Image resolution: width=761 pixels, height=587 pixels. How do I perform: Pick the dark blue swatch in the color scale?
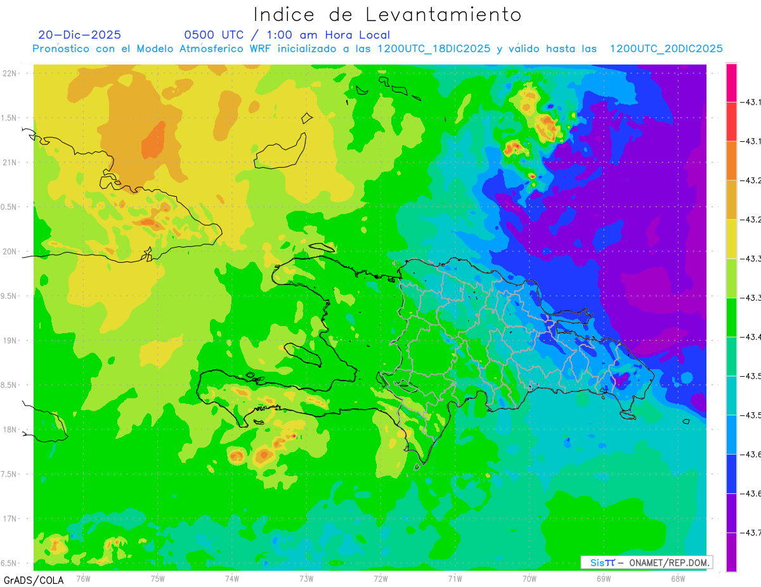click(731, 474)
